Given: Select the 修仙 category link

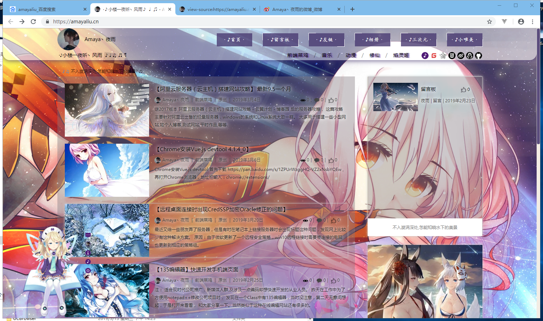Looking at the screenshot, I should pyautogui.click(x=374, y=56).
